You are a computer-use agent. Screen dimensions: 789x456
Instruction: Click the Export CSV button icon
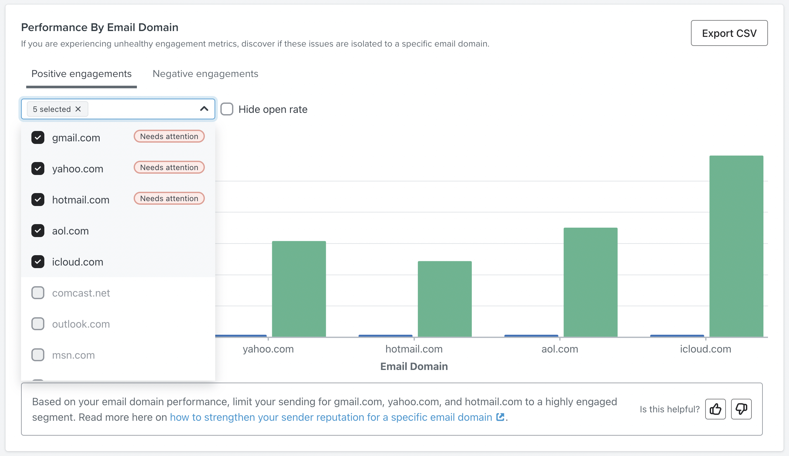(729, 33)
